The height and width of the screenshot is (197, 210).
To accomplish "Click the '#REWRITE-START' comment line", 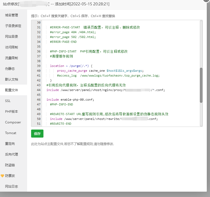I will pos(109,114).
